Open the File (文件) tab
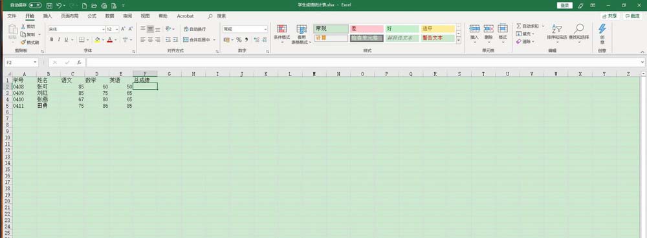 point(12,16)
